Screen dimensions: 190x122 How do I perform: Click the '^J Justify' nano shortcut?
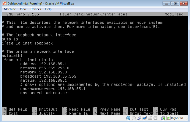coord(44,113)
